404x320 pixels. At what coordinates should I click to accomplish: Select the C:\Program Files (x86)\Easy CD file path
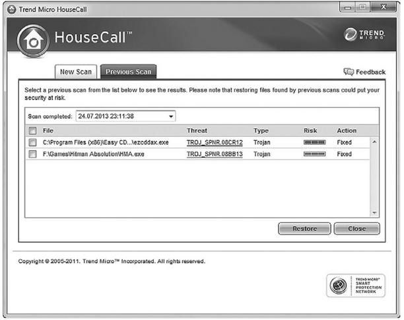click(x=106, y=142)
